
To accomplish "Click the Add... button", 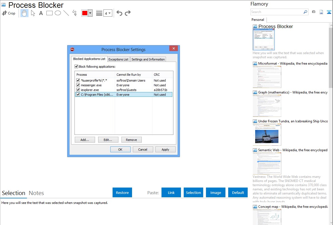I will pos(85,140).
